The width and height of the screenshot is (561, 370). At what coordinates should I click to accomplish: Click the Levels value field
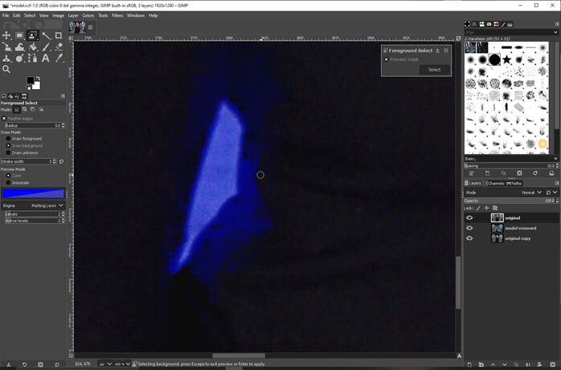pyautogui.click(x=33, y=214)
